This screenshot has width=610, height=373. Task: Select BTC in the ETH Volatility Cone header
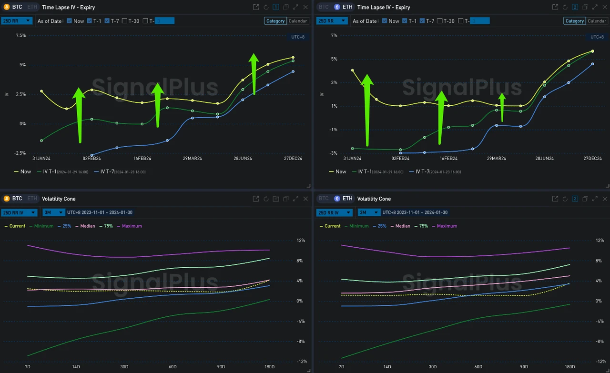(x=324, y=199)
